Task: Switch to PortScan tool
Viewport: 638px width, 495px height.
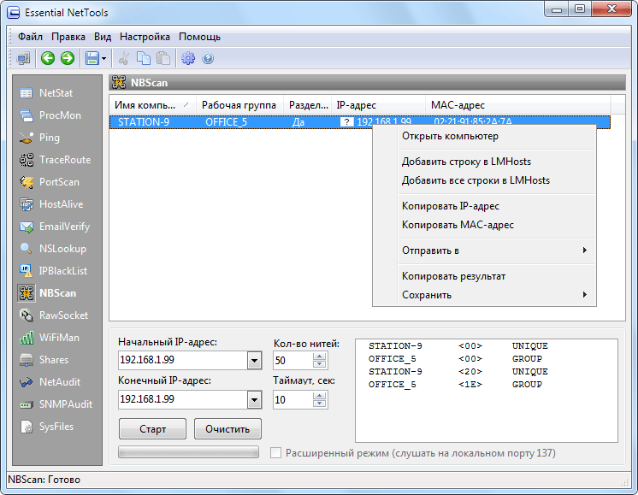Action: 49,182
